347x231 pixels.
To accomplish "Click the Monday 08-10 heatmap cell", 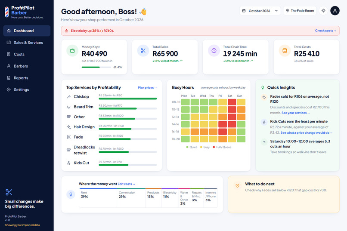I will click(186, 102).
